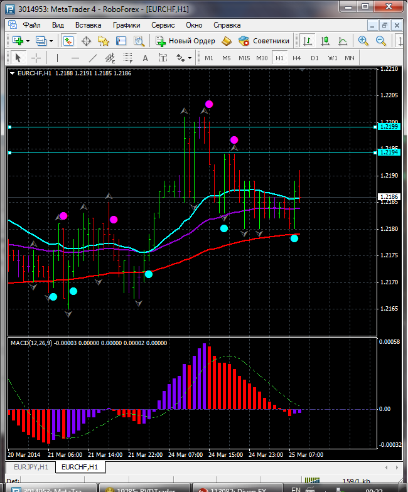Open the Сервис menu
This screenshot has width=408, height=492.
point(163,25)
